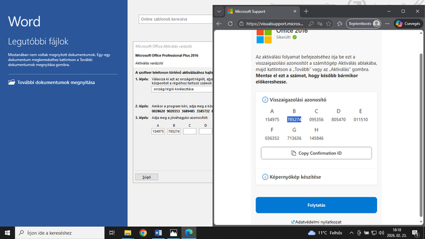The width and height of the screenshot is (425, 239).
Task: Open ország/régió kiválasztása dropdown in wizard
Action: (x=182, y=89)
